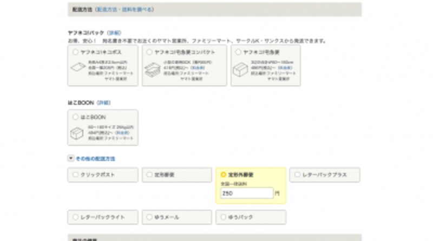This screenshot has height=241, width=433.
Task: Select the レターパックプラス radio button
Action: pyautogui.click(x=297, y=175)
